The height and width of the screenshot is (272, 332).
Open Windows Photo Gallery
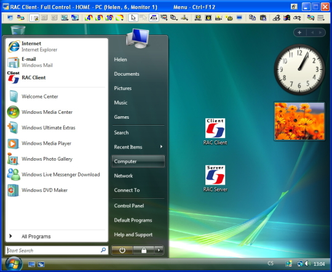[x=57, y=159]
